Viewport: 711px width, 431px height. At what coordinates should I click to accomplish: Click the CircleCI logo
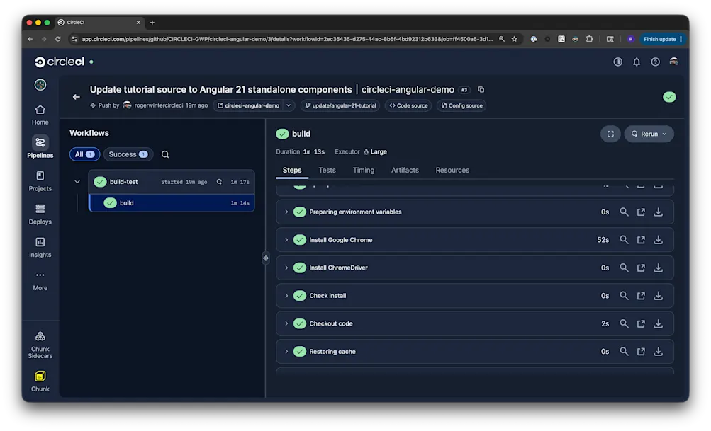pos(60,62)
